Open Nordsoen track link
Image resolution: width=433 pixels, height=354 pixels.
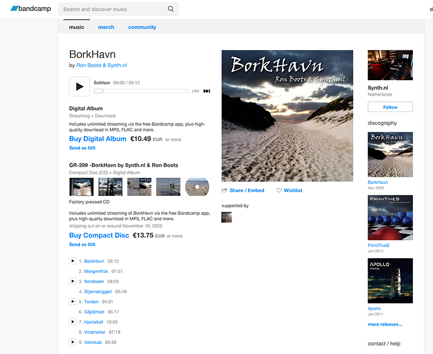[94, 281]
